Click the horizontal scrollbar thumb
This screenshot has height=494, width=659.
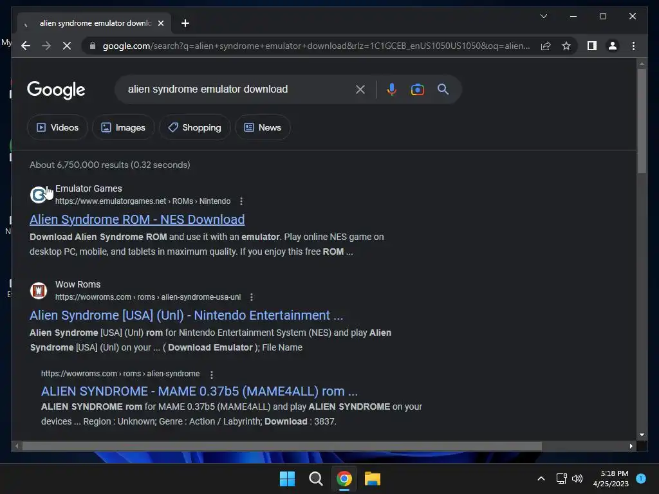[x=282, y=446]
